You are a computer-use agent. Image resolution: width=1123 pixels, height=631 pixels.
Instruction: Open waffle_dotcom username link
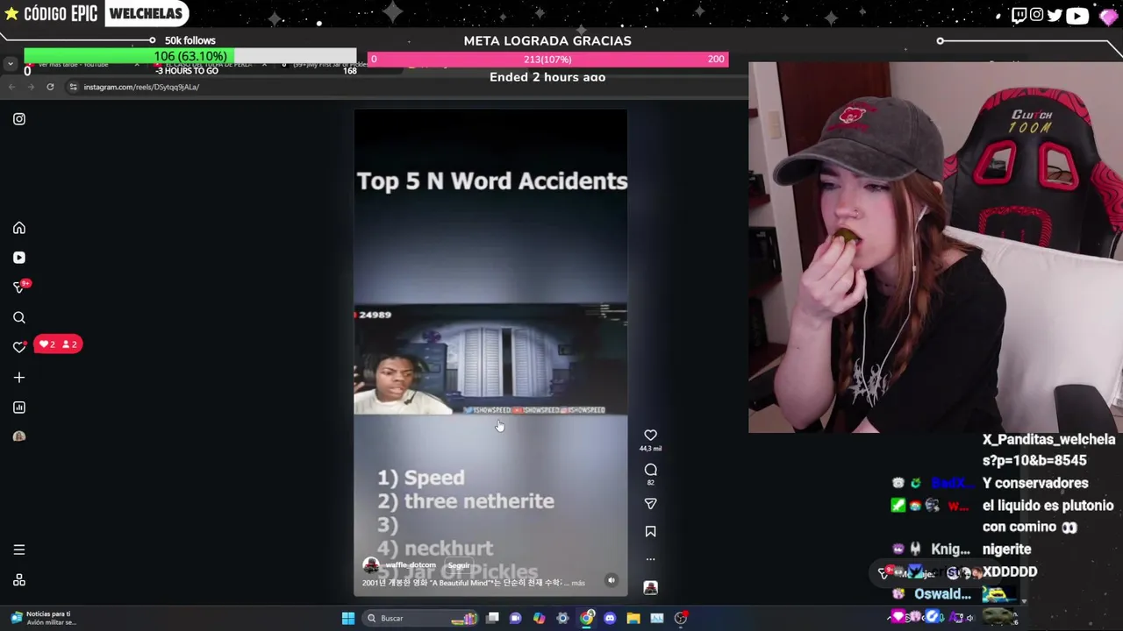[x=411, y=565]
